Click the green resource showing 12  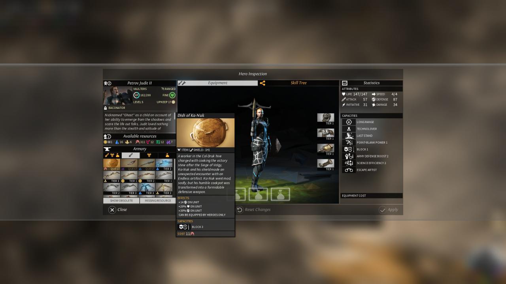pyautogui.click(x=160, y=142)
